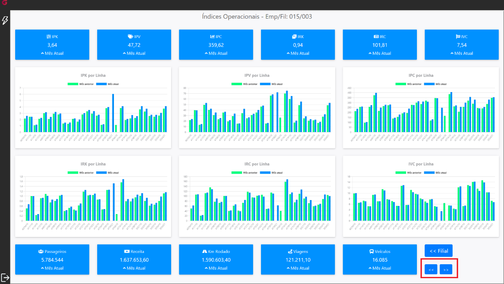The height and width of the screenshot is (284, 504).
Task: Click the IPK por Linha chart title
Action: point(93,75)
